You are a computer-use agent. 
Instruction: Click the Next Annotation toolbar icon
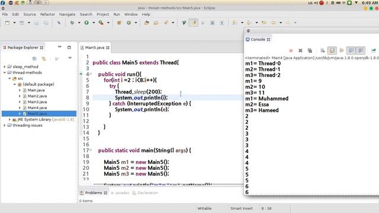tap(235, 22)
